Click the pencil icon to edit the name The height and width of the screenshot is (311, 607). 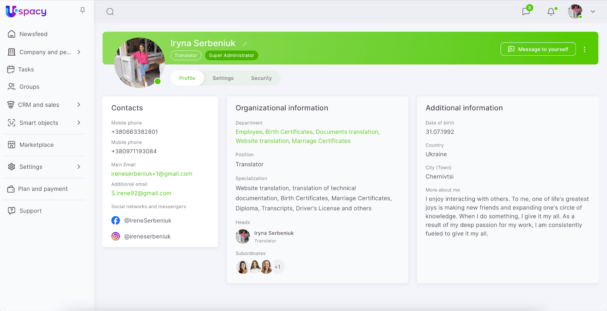pos(245,44)
